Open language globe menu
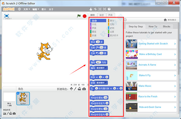181x119 pixels. (19, 9)
